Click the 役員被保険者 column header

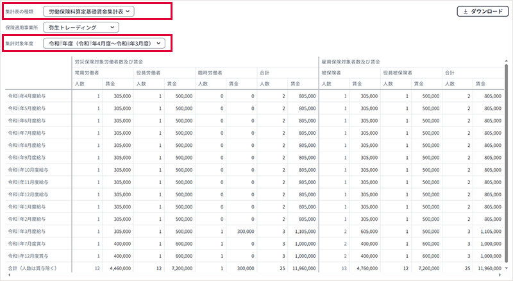397,72
